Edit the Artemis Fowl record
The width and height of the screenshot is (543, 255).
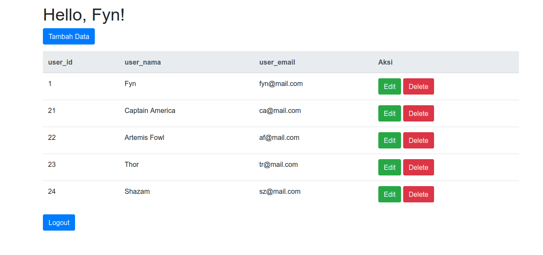click(389, 140)
